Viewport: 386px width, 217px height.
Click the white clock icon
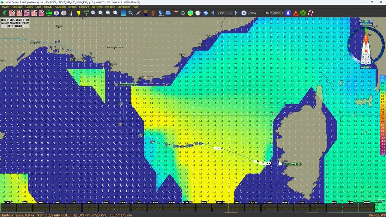point(198,13)
